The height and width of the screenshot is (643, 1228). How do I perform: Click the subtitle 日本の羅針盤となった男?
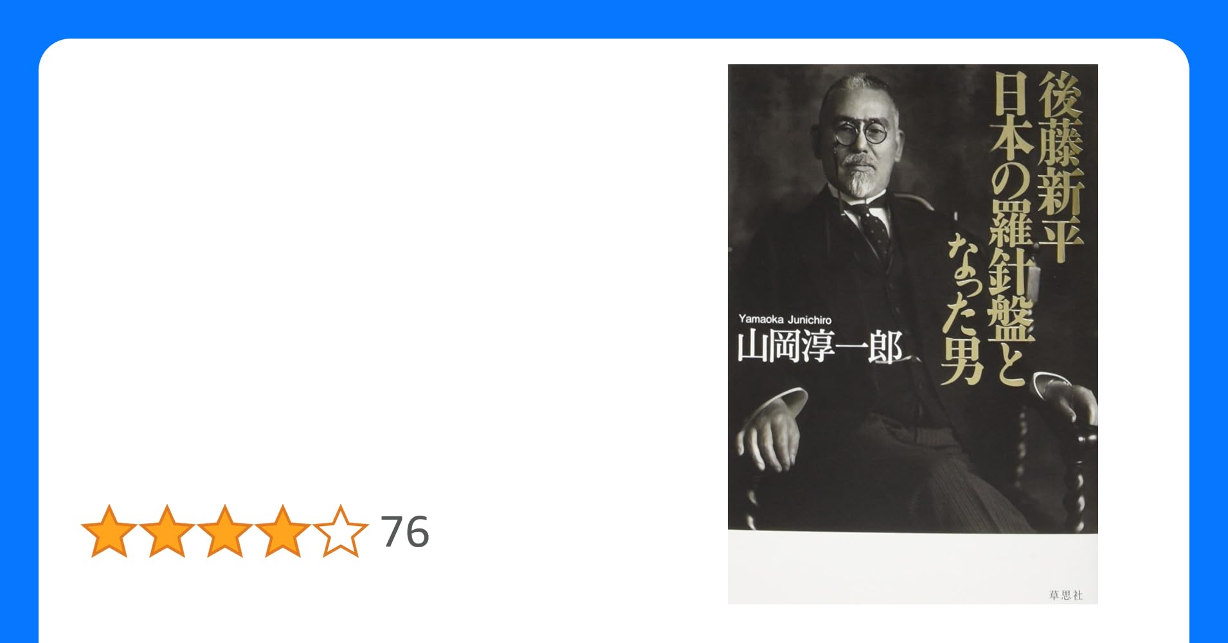[990, 228]
